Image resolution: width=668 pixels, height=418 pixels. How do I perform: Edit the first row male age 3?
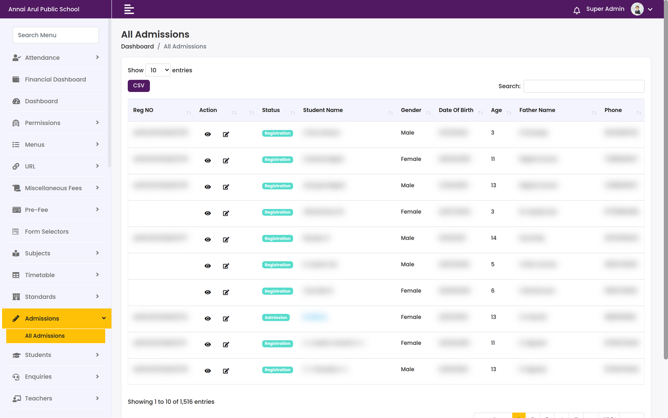point(226,134)
